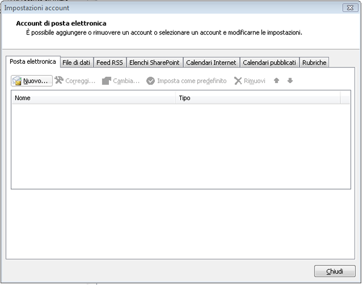The image size is (363, 285).
Task: Switch to the Calendari Internet tab
Action: 211,62
